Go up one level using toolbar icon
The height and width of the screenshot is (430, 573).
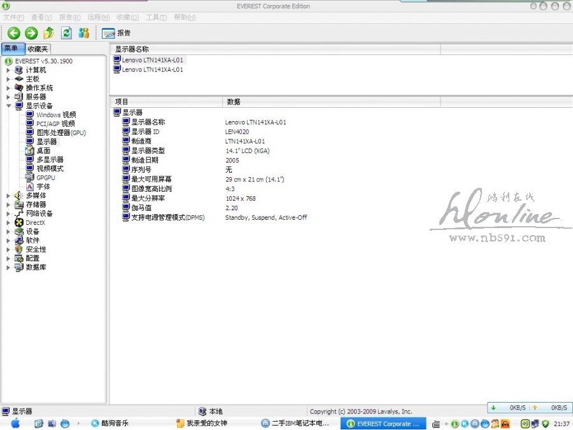click(49, 33)
